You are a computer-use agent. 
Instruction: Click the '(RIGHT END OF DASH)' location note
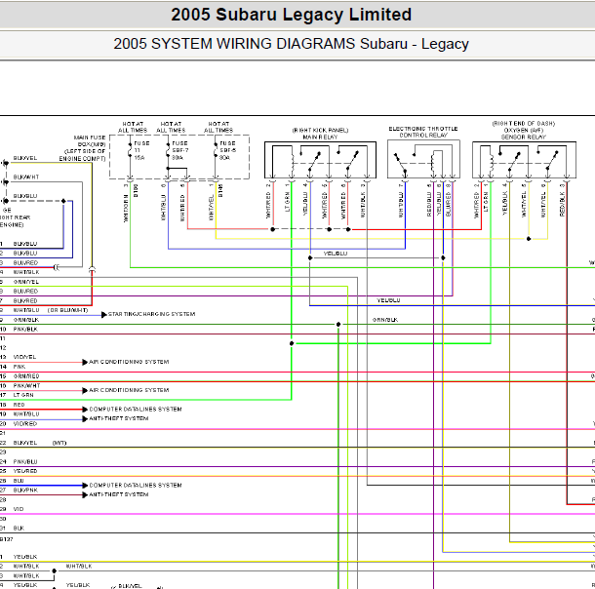(x=523, y=124)
